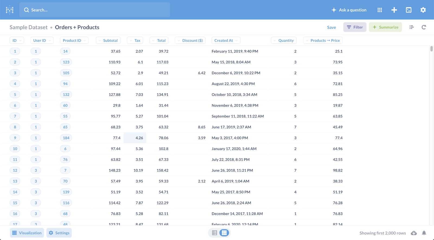Image resolution: width=434 pixels, height=240 pixels.
Task: Click Product ID pill 123
Action: 66,62
